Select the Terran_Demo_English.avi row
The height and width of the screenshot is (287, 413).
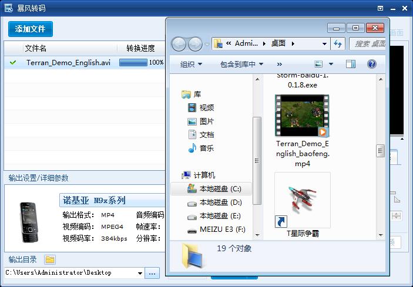[85, 63]
